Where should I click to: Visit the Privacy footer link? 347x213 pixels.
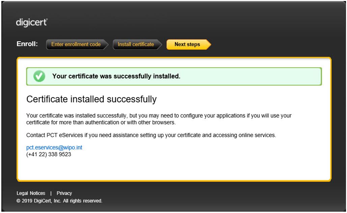click(64, 193)
